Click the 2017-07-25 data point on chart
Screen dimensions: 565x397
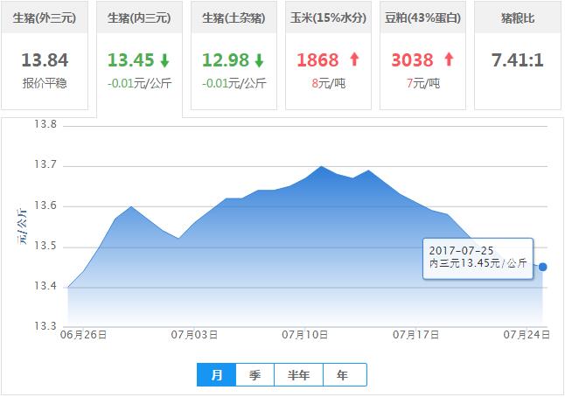pos(542,267)
